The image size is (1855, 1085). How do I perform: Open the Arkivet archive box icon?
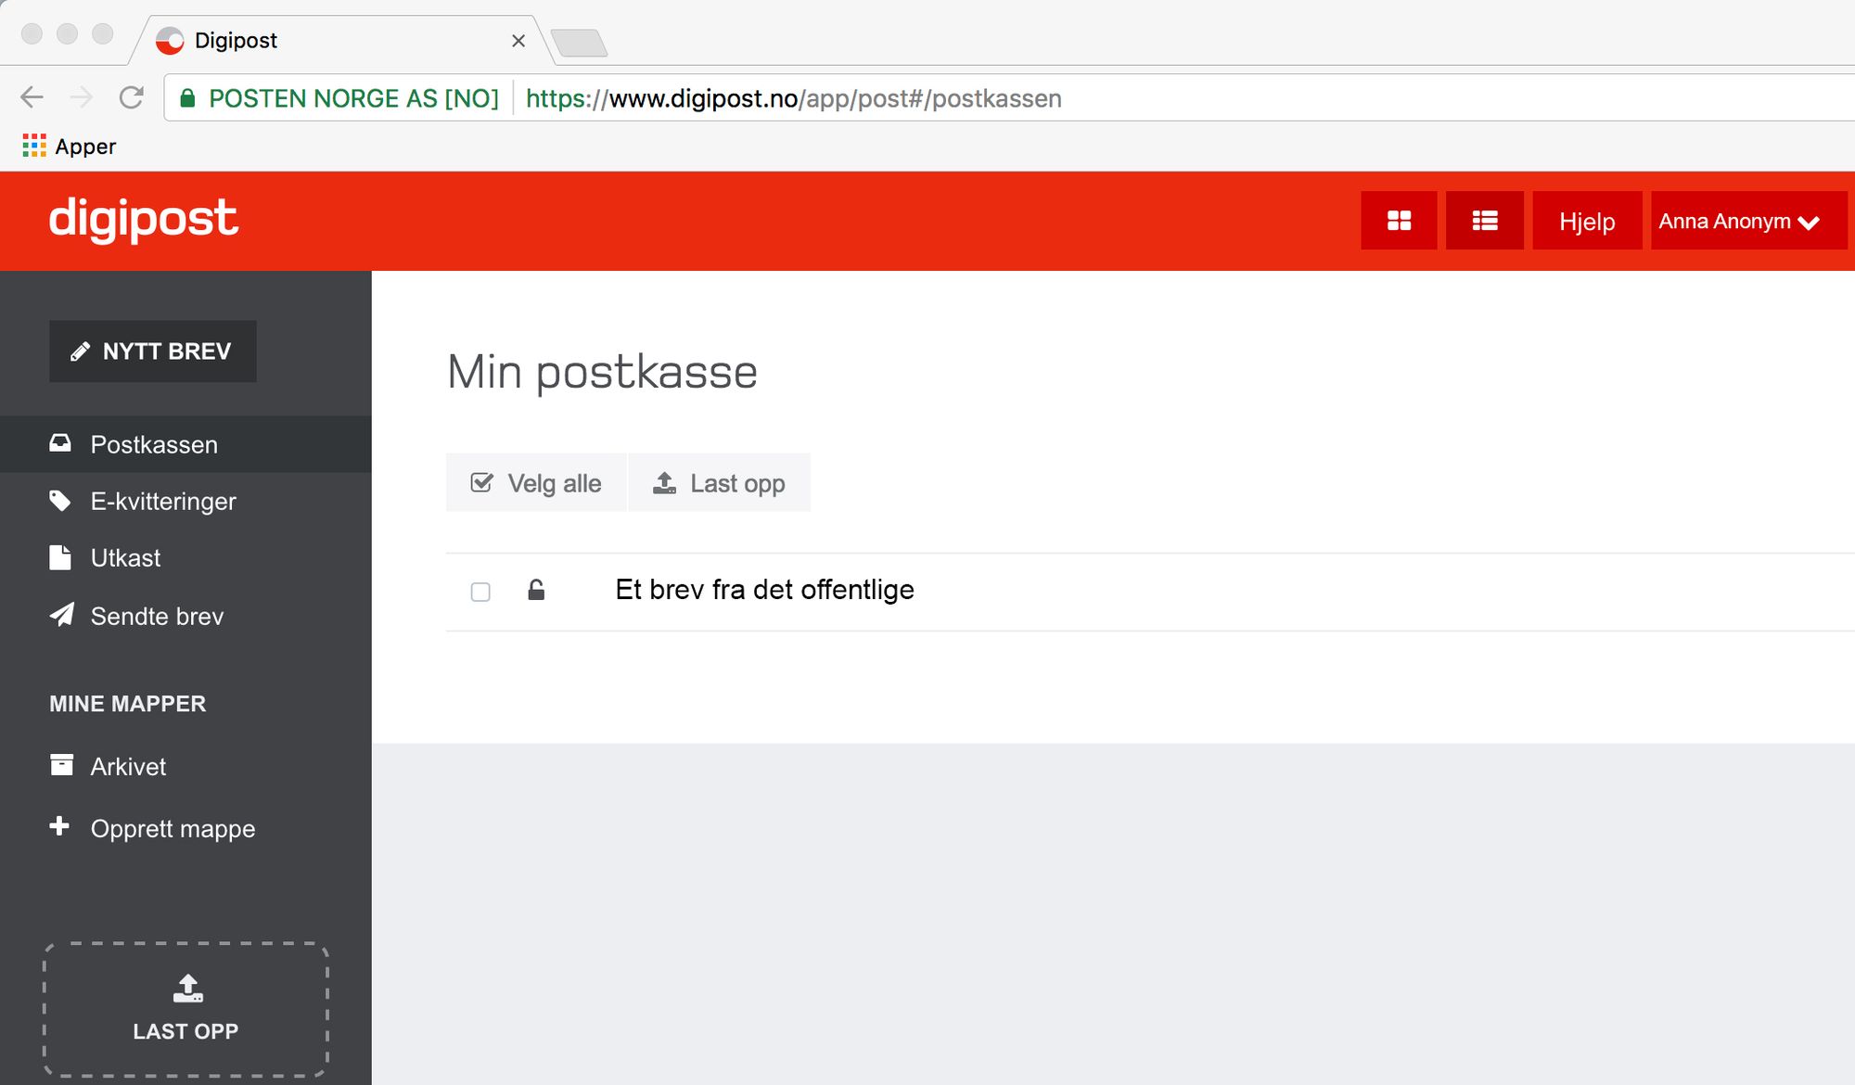[60, 765]
